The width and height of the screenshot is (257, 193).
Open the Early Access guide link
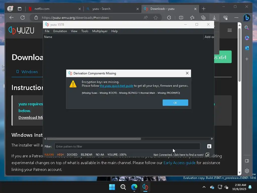179,163
